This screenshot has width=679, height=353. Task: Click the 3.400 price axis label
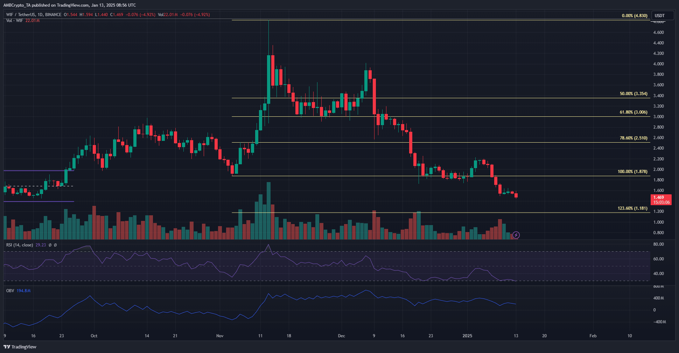(x=658, y=96)
